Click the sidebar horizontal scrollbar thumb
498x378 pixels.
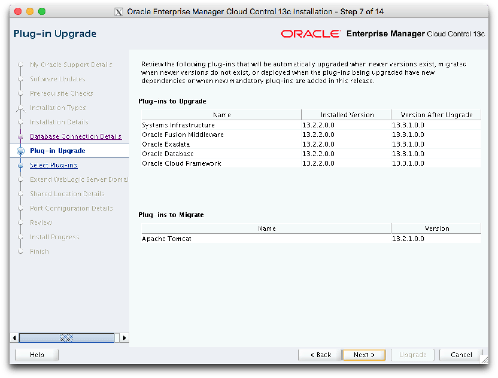click(66, 338)
